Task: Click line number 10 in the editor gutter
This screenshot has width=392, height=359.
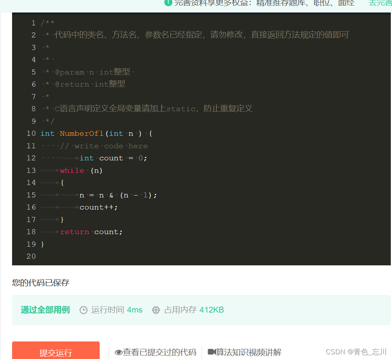Action: pyautogui.click(x=31, y=133)
